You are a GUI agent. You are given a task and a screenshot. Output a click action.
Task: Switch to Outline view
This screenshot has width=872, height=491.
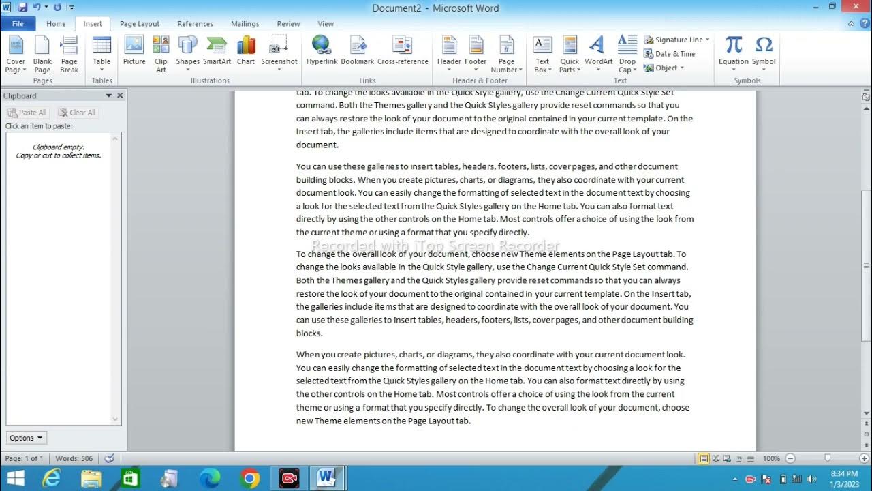[739, 458]
